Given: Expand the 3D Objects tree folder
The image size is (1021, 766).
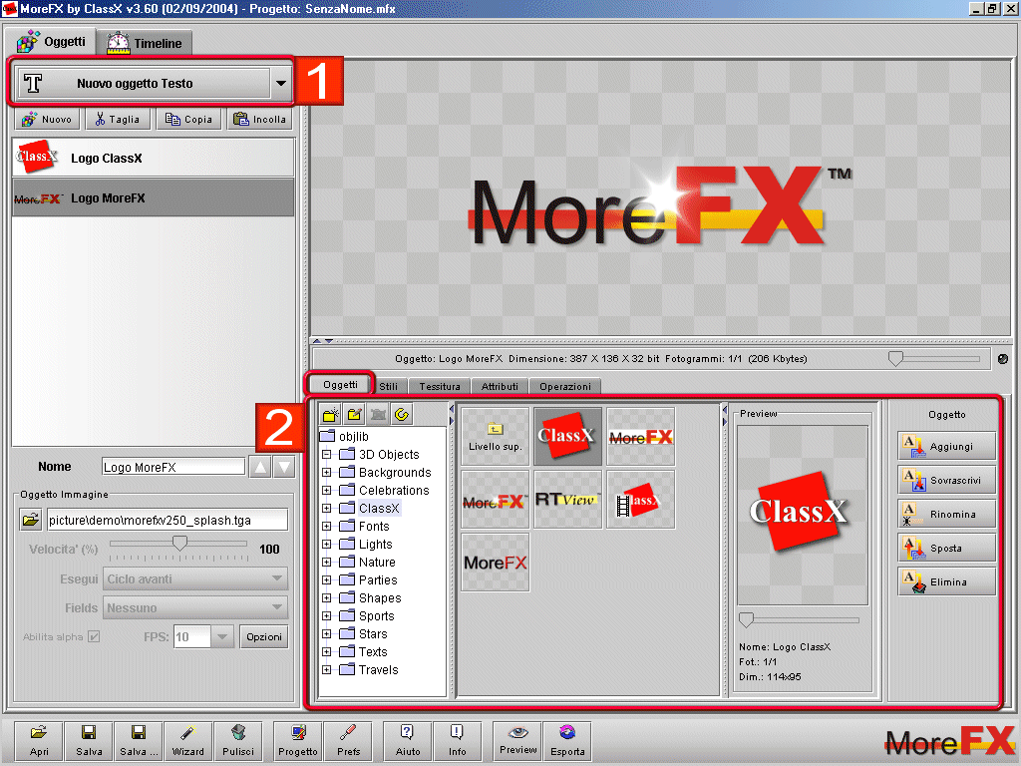Looking at the screenshot, I should pos(326,455).
